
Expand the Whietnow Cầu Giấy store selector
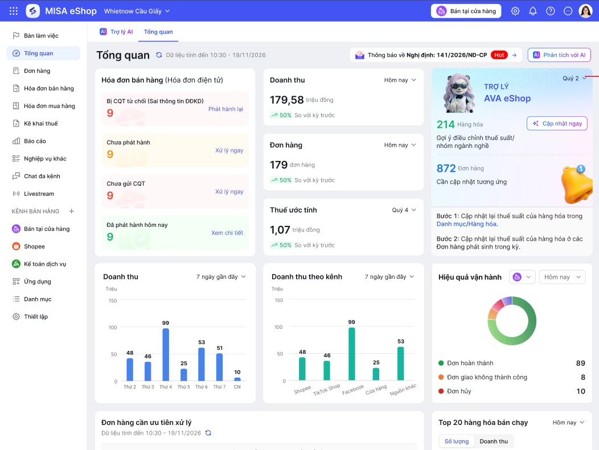(137, 11)
